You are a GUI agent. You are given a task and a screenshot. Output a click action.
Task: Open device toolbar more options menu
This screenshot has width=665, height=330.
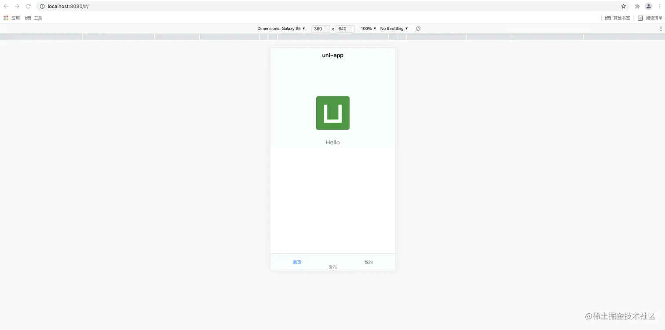click(661, 29)
